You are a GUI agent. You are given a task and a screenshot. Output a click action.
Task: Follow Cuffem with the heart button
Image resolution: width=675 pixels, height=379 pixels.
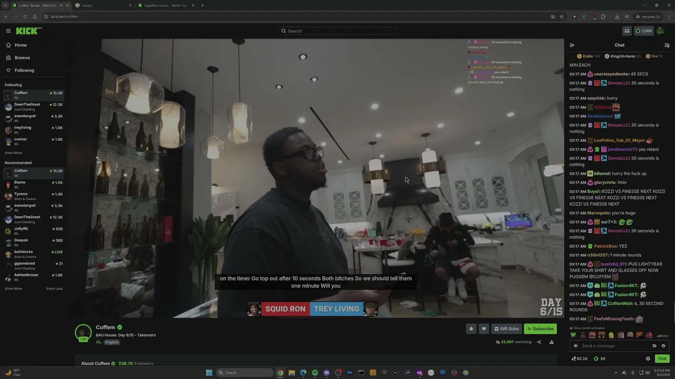484,329
